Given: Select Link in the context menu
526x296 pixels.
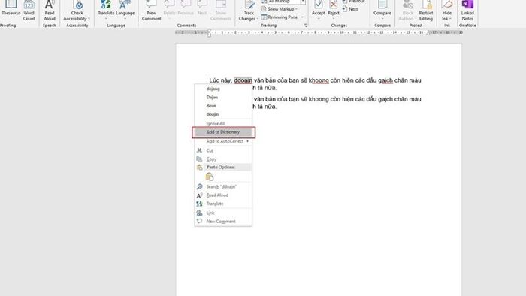Looking at the screenshot, I should point(223,213).
